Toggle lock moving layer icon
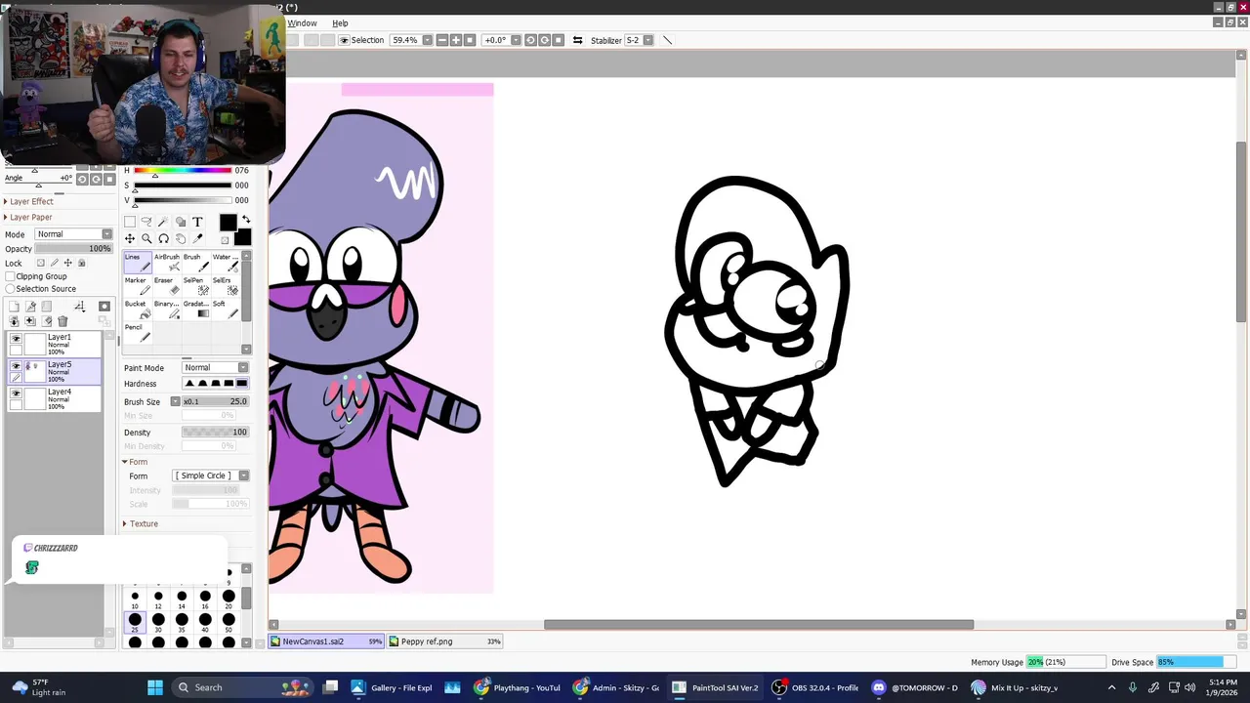Image resolution: width=1250 pixels, height=703 pixels. [67, 263]
